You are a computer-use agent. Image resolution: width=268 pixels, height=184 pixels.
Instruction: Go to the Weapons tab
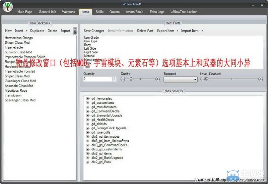[x=69, y=12]
